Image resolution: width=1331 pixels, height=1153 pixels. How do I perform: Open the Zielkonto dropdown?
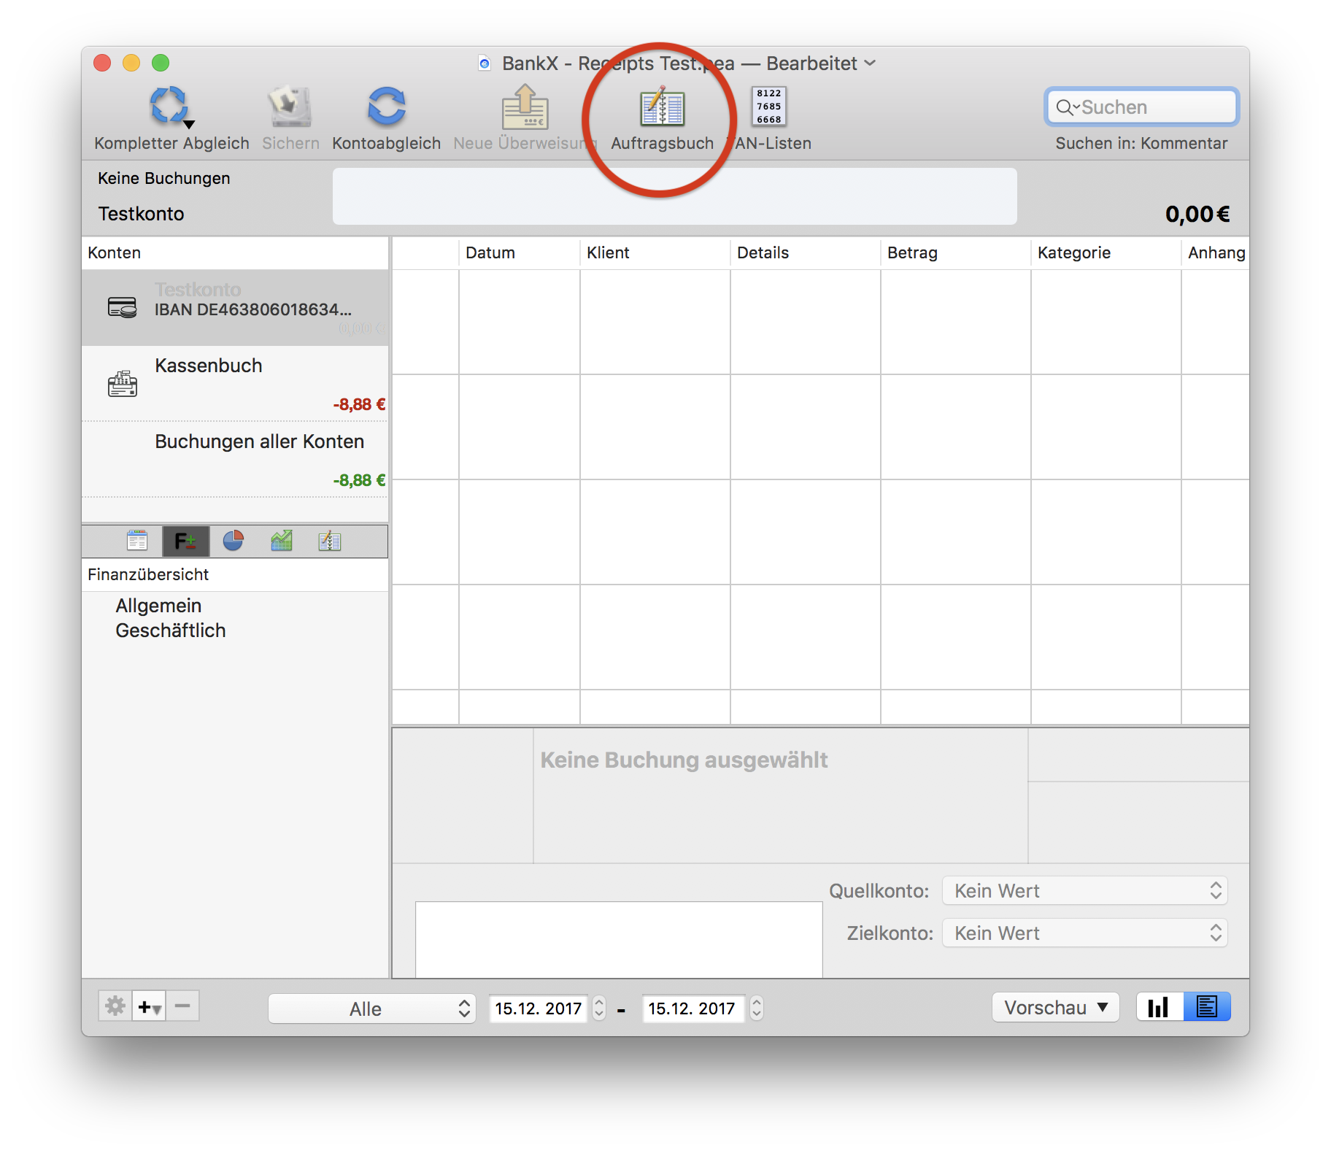(1084, 933)
